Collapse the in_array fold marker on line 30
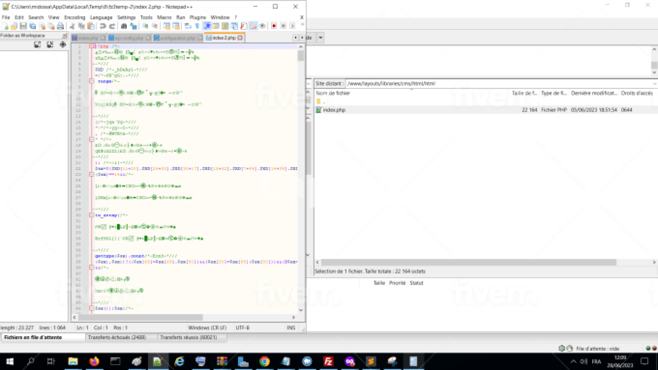Viewport: 658px width, 370px height. click(92, 215)
